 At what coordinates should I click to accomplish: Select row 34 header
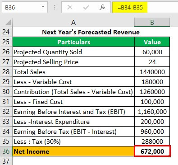coord(6,132)
